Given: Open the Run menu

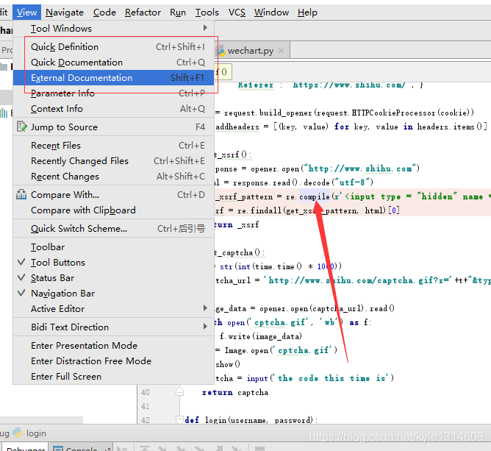Looking at the screenshot, I should coord(178,13).
